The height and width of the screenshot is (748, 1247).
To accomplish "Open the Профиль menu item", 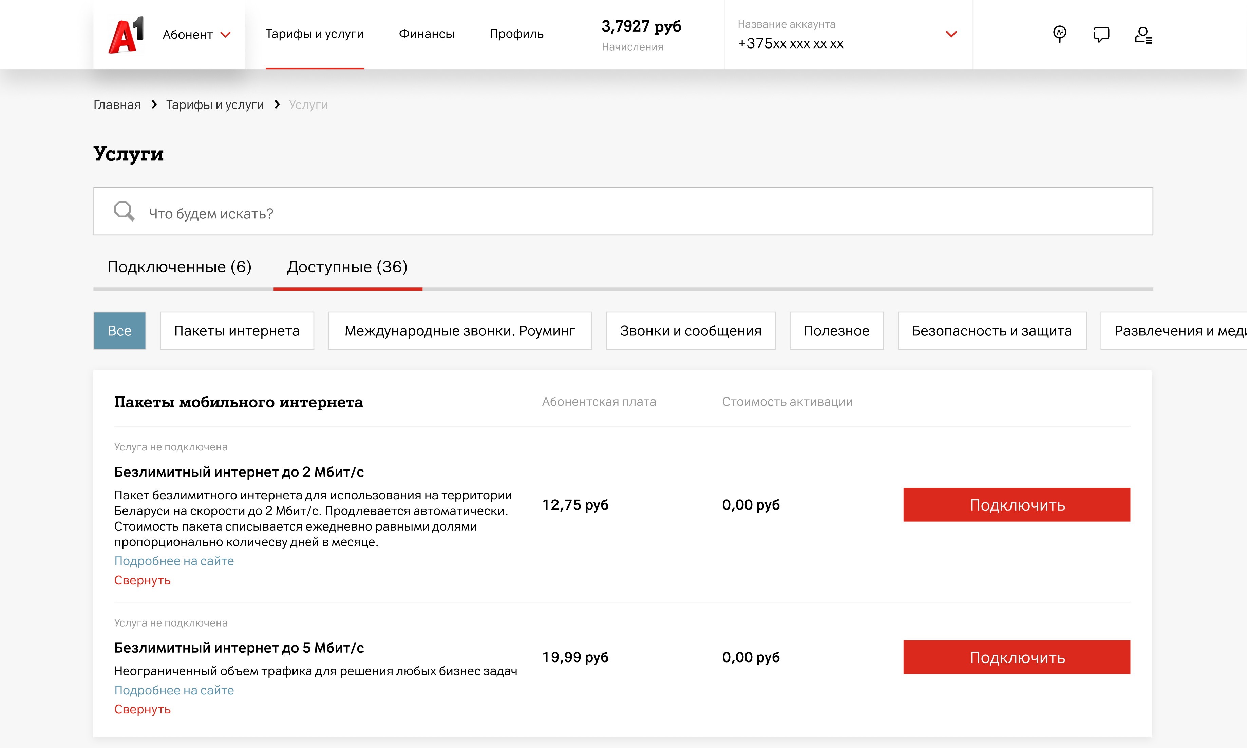I will coord(516,34).
